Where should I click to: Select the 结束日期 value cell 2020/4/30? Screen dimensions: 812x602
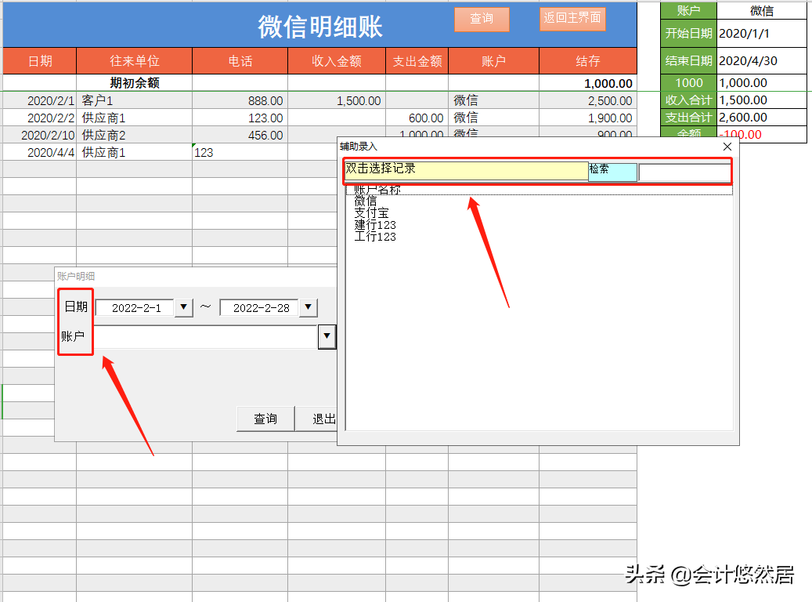tap(761, 61)
